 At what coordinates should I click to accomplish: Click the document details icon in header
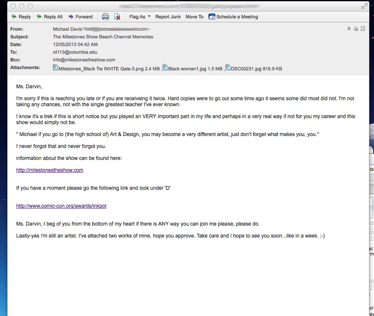(362, 29)
